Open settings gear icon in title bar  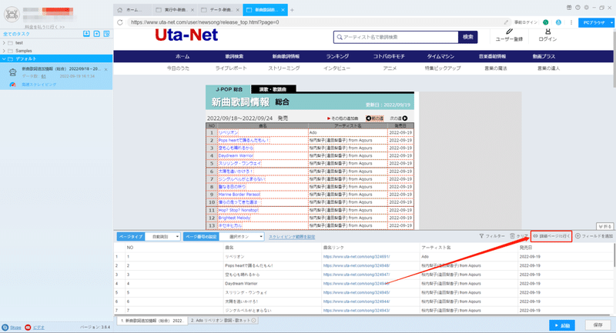click(x=586, y=8)
